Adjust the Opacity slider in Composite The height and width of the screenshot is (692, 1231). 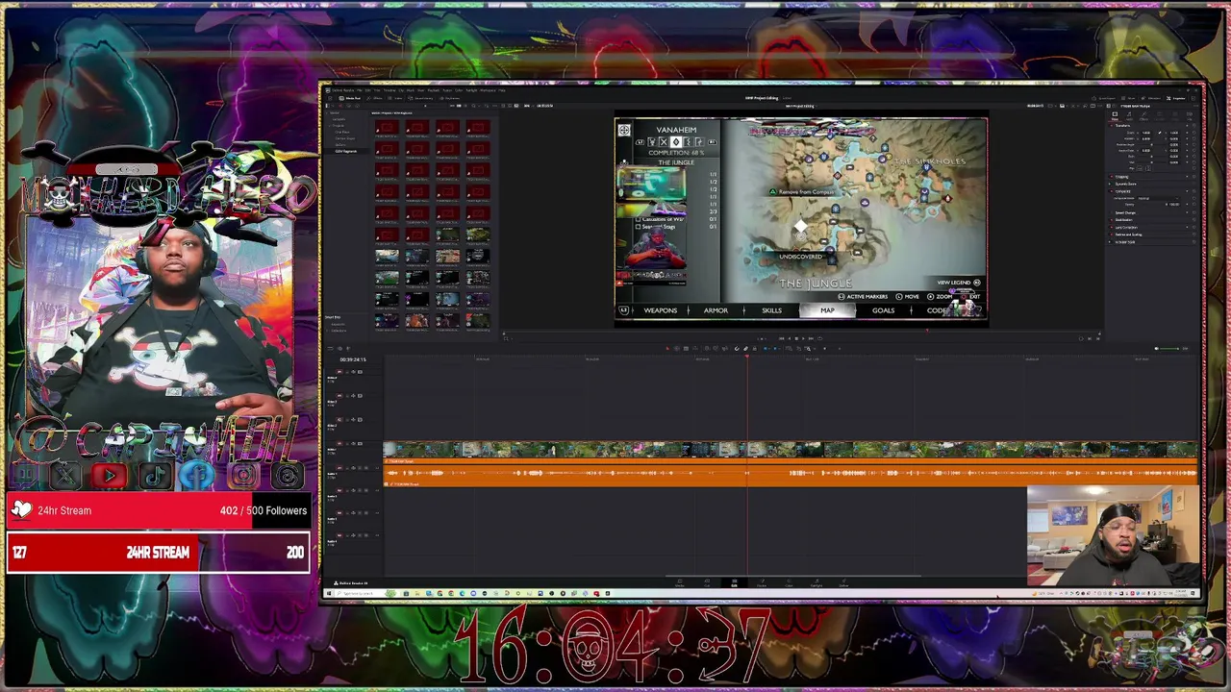[x=1151, y=205]
